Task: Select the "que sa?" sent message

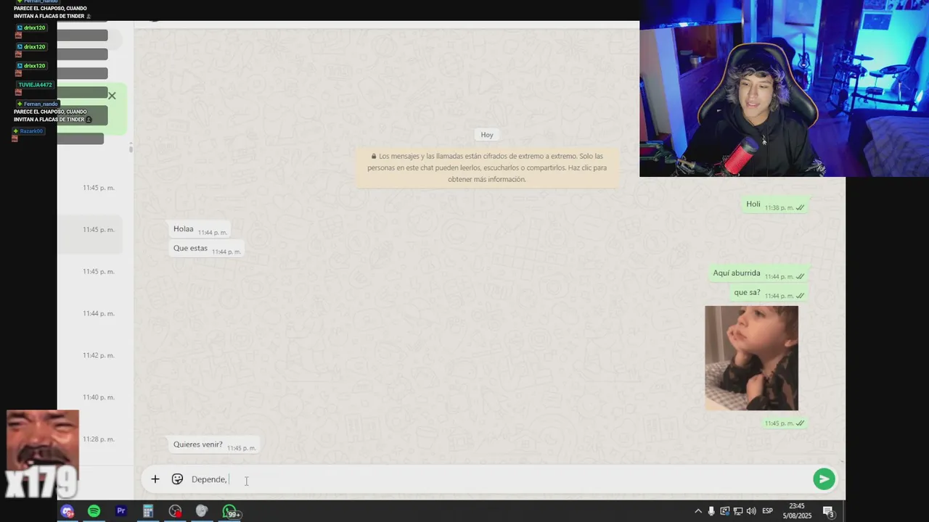Action: [768, 293]
